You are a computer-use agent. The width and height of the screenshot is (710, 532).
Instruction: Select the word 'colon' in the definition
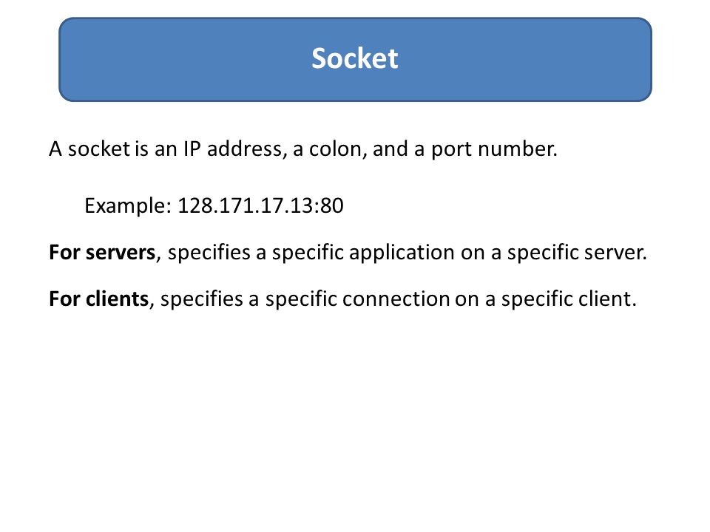pyautogui.click(x=336, y=149)
